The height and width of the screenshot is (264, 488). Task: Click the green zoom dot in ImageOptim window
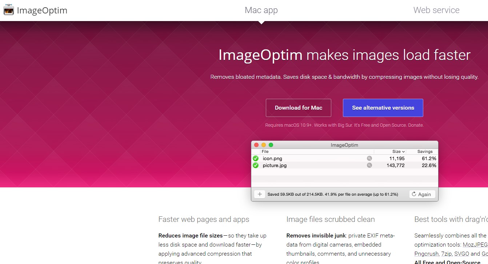coord(271,145)
